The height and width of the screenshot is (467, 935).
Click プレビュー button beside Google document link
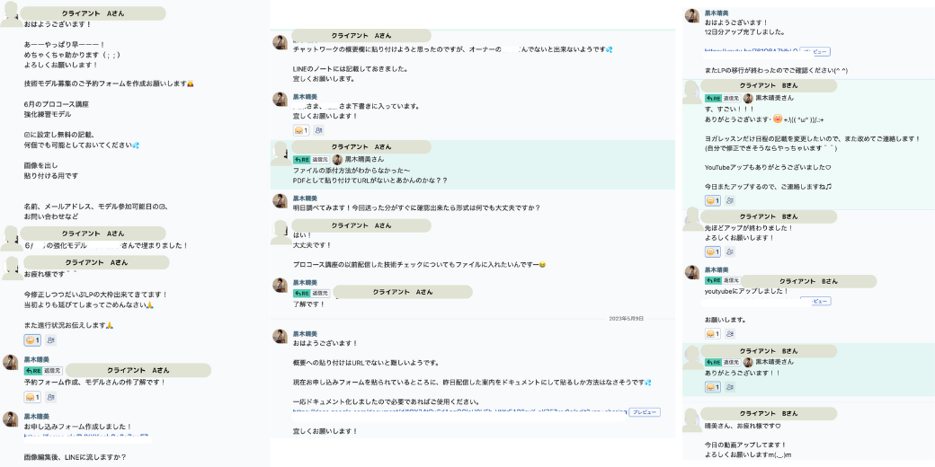645,412
